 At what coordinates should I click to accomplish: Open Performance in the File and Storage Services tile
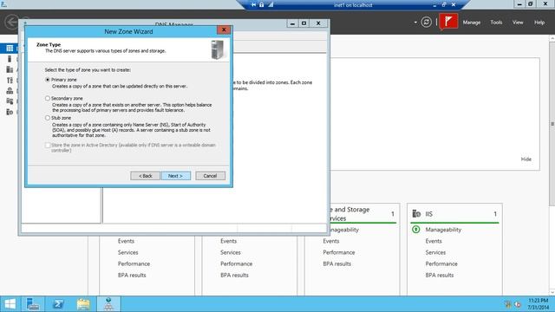[339, 252]
